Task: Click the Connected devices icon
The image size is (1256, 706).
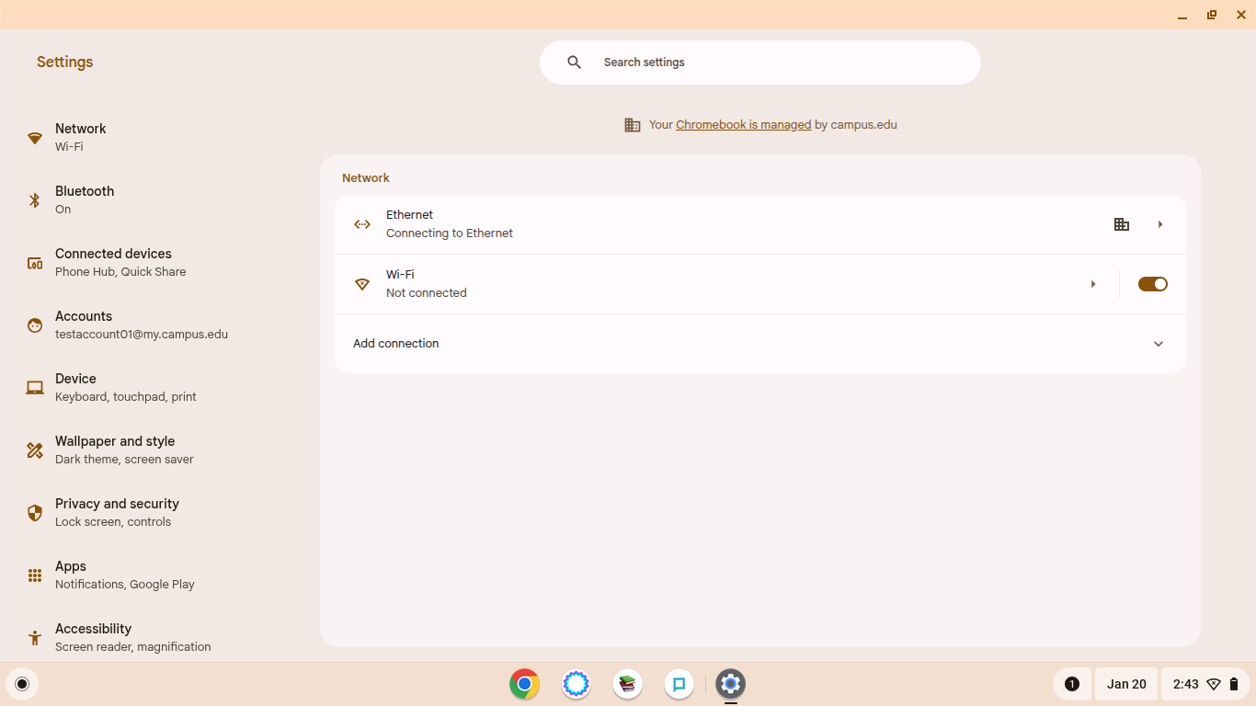Action: 35,263
